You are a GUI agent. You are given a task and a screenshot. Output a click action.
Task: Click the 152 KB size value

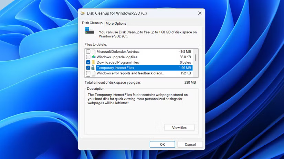[186, 73]
